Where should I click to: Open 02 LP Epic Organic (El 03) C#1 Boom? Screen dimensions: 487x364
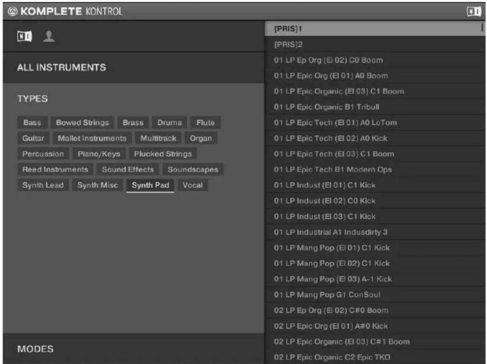[375, 342]
